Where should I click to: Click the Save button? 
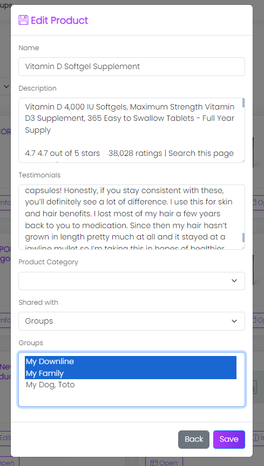pos(229,439)
